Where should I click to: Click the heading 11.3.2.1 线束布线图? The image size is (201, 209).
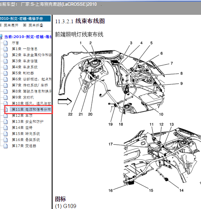pos(80,21)
